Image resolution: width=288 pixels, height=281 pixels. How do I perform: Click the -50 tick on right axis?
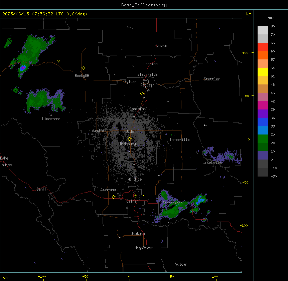click(x=245, y=182)
